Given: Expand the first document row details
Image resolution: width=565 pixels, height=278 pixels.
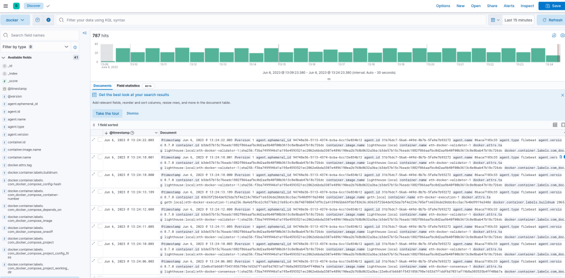Looking at the screenshot, I should click(93, 140).
